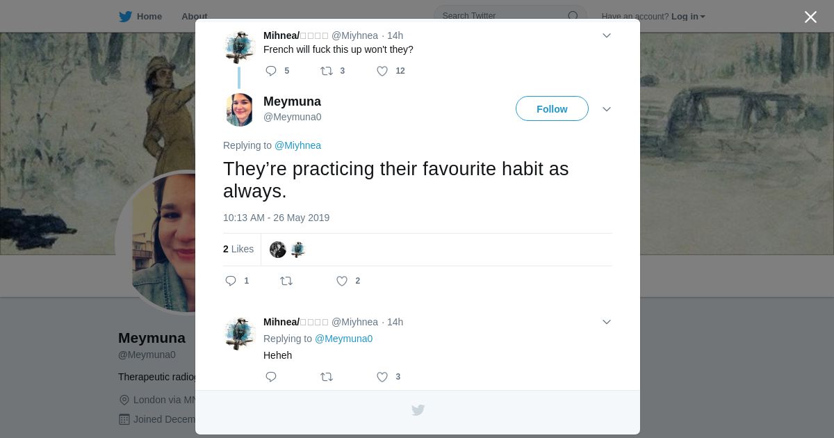Follow Meymuna
Image resolution: width=834 pixels, height=438 pixels.
(552, 109)
